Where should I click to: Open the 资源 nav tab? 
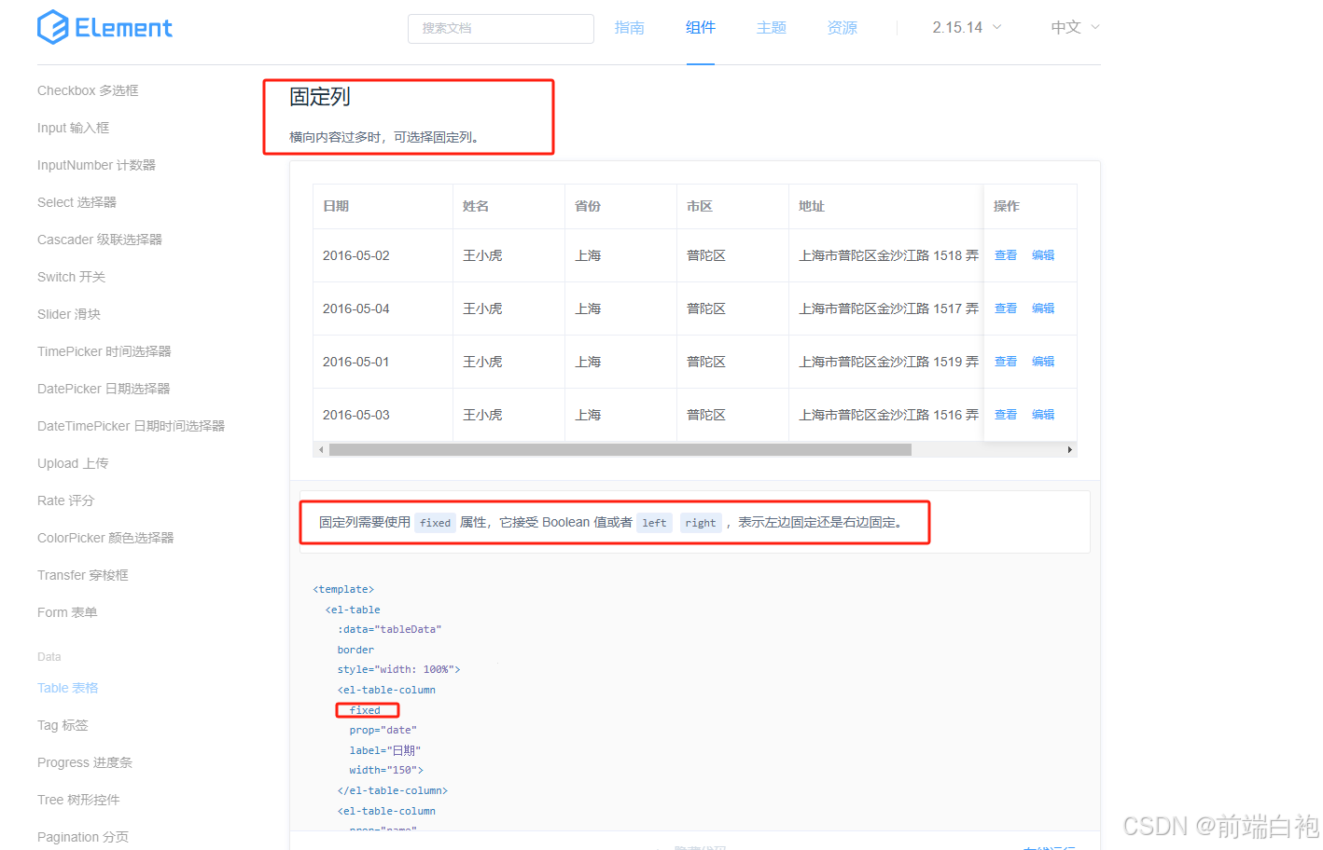(843, 28)
